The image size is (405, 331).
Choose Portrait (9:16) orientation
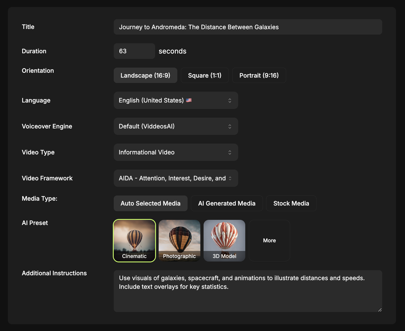pyautogui.click(x=259, y=75)
